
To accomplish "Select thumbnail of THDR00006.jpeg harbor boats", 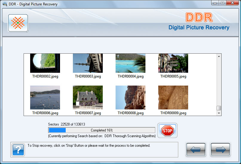I will (x=45, y=98).
